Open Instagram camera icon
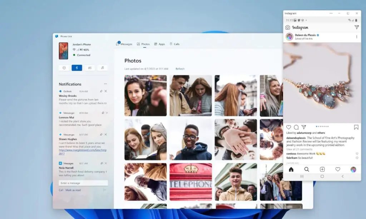This screenshot has height=219, width=366. click(x=288, y=27)
